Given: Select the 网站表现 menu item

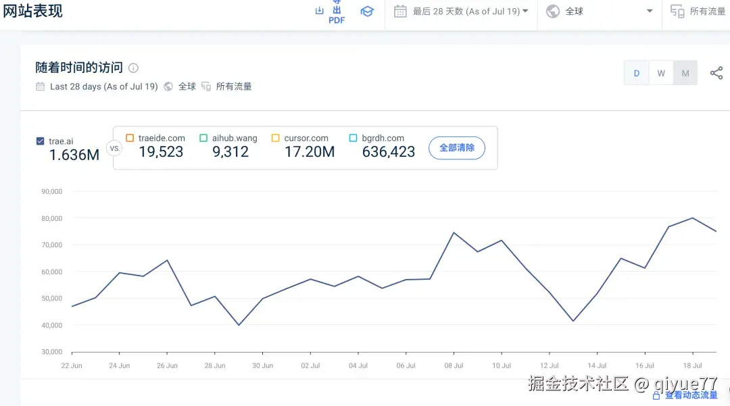Looking at the screenshot, I should tap(33, 11).
